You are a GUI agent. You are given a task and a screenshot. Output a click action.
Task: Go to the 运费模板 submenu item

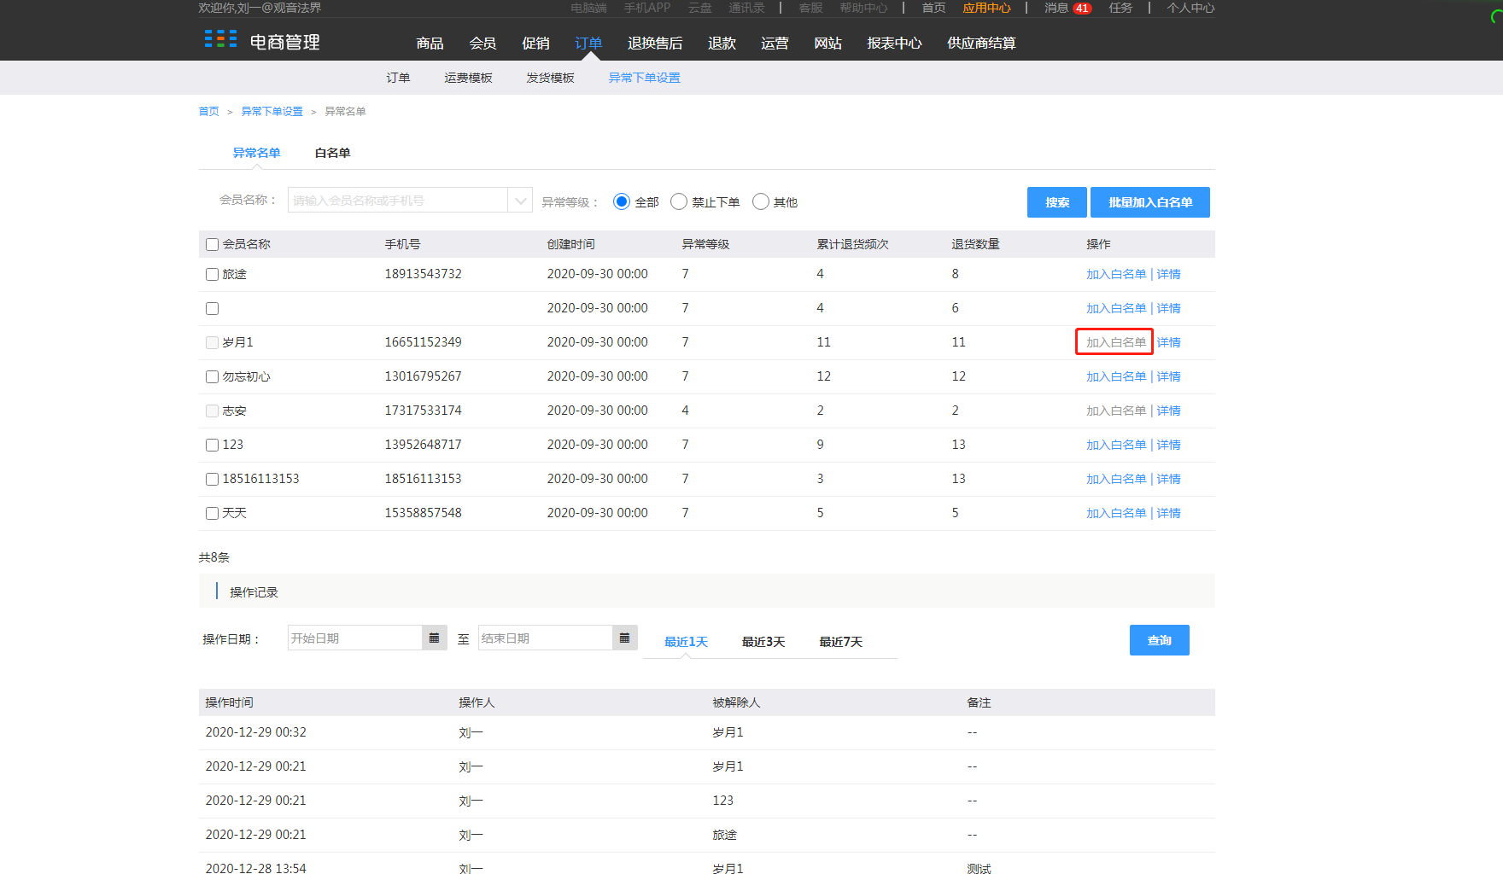468,78
